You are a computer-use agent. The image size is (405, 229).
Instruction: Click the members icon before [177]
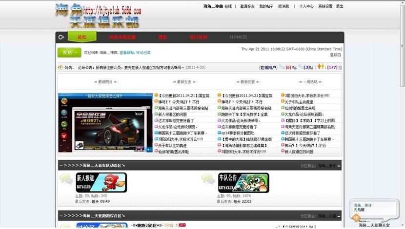tap(321, 67)
